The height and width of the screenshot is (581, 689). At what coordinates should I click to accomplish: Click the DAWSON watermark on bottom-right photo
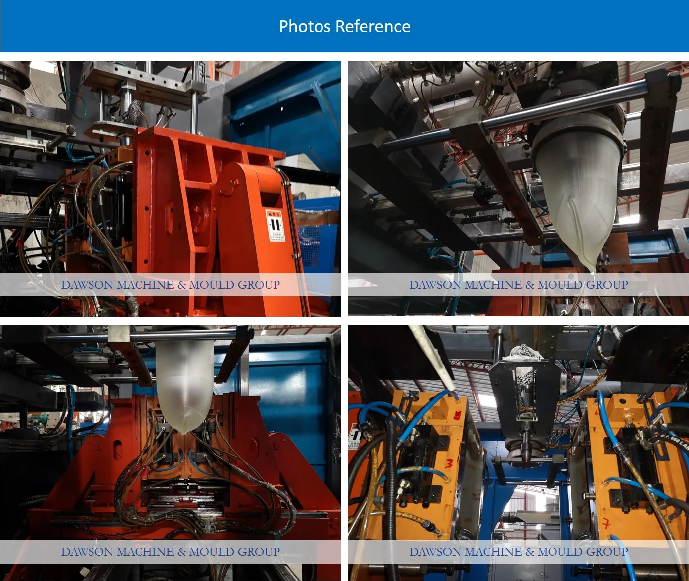tap(518, 552)
